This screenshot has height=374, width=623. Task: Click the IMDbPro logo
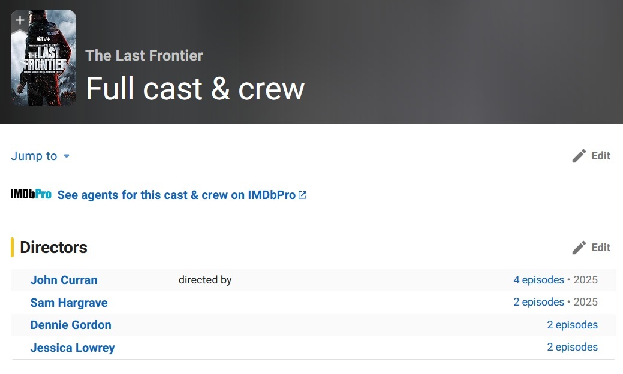(31, 195)
